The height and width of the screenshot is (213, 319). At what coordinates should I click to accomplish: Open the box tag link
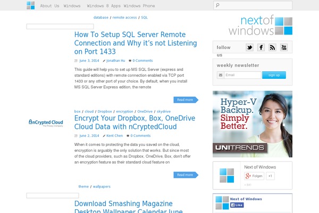[x=77, y=111]
